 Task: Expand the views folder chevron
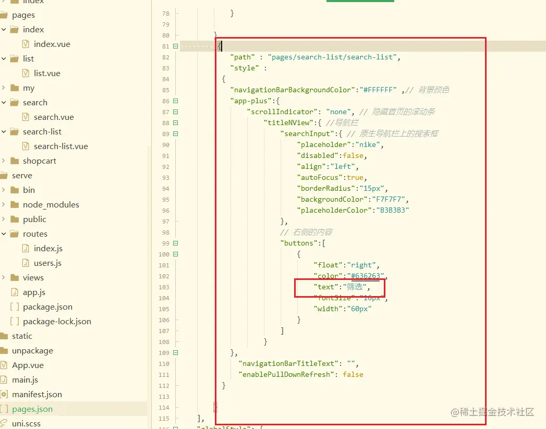click(x=4, y=278)
